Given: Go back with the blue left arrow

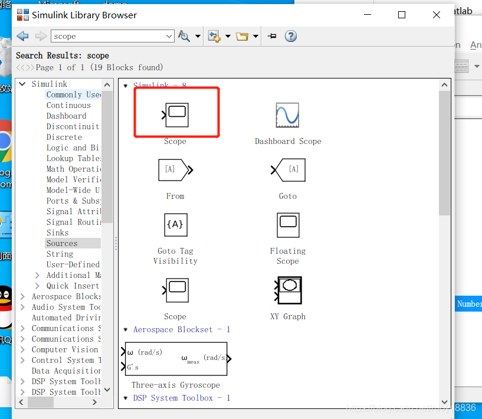Looking at the screenshot, I should coord(22,36).
